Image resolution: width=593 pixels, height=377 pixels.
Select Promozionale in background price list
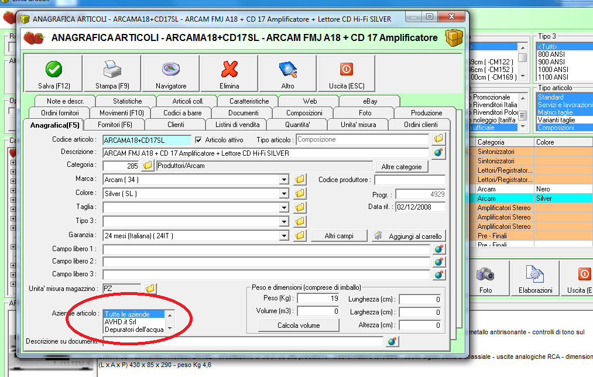493,97
